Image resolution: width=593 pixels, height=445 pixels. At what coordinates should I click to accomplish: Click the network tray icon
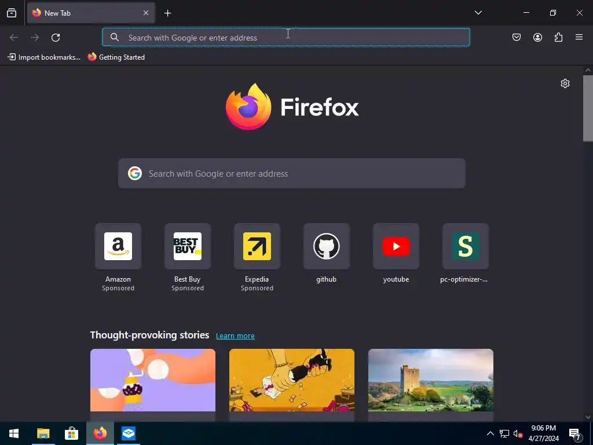click(504, 433)
